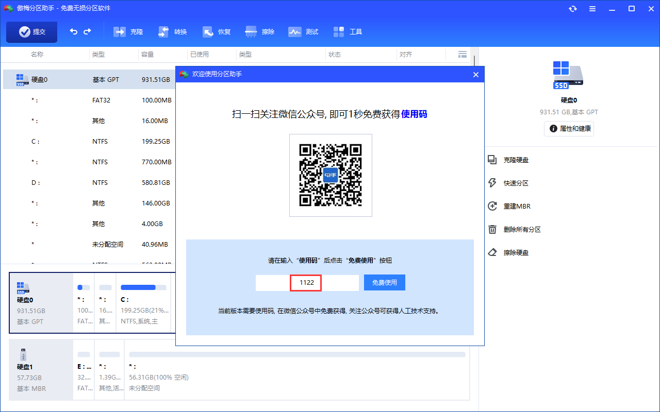
Task: Click the refresh icon in title bar
Action: [572, 9]
